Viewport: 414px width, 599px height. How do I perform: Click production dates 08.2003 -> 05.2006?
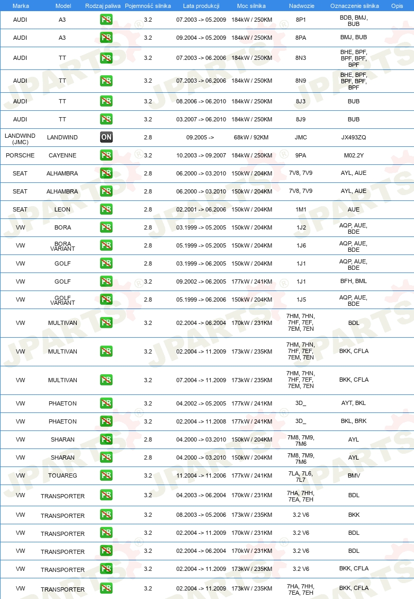201,515
